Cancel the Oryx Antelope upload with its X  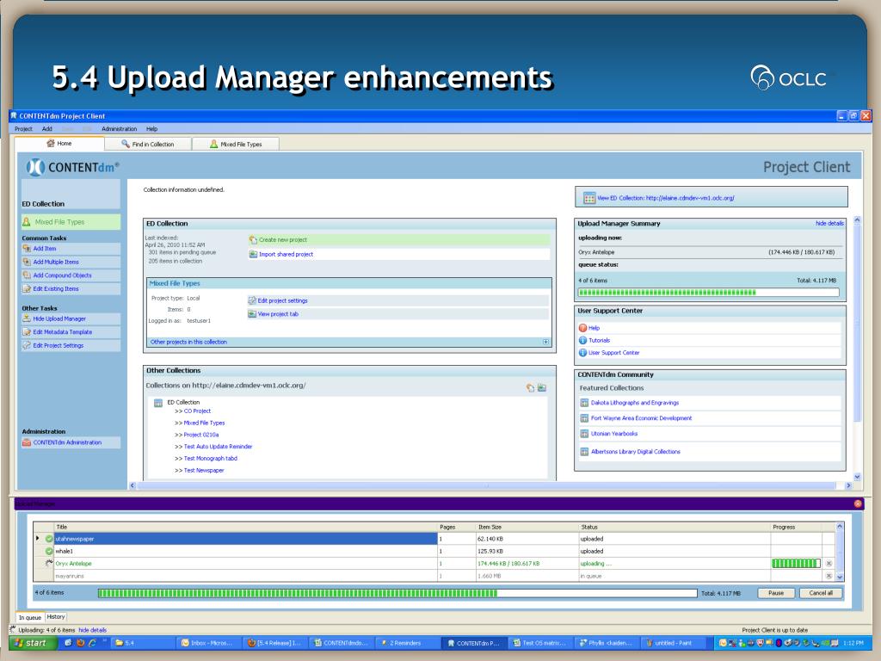tap(829, 563)
